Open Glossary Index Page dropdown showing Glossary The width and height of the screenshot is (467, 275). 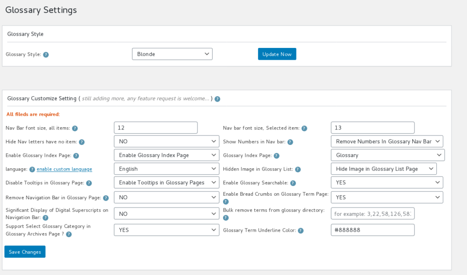click(388, 155)
